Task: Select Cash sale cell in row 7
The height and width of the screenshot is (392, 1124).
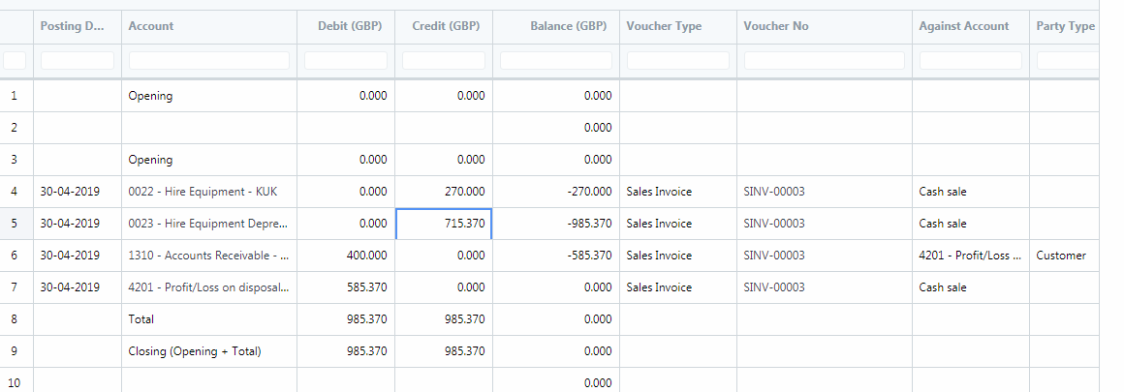Action: pos(971,287)
